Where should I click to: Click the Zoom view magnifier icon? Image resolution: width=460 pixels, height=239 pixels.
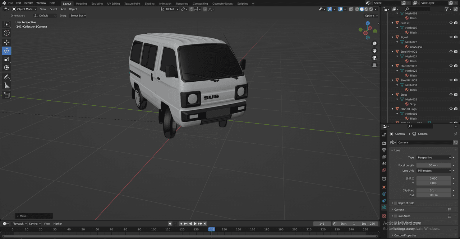[x=374, y=43]
